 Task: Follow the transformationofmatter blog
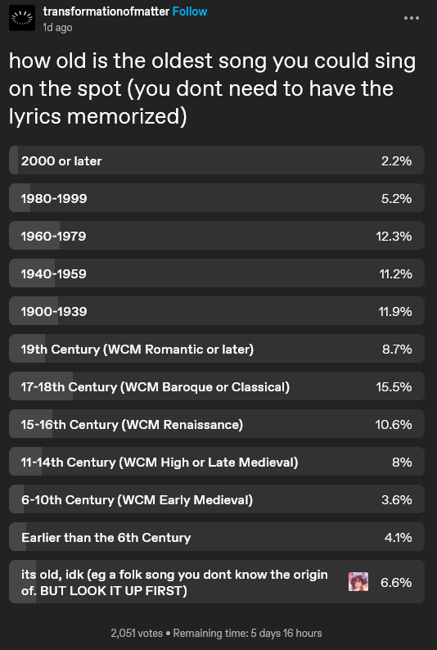pyautogui.click(x=190, y=11)
